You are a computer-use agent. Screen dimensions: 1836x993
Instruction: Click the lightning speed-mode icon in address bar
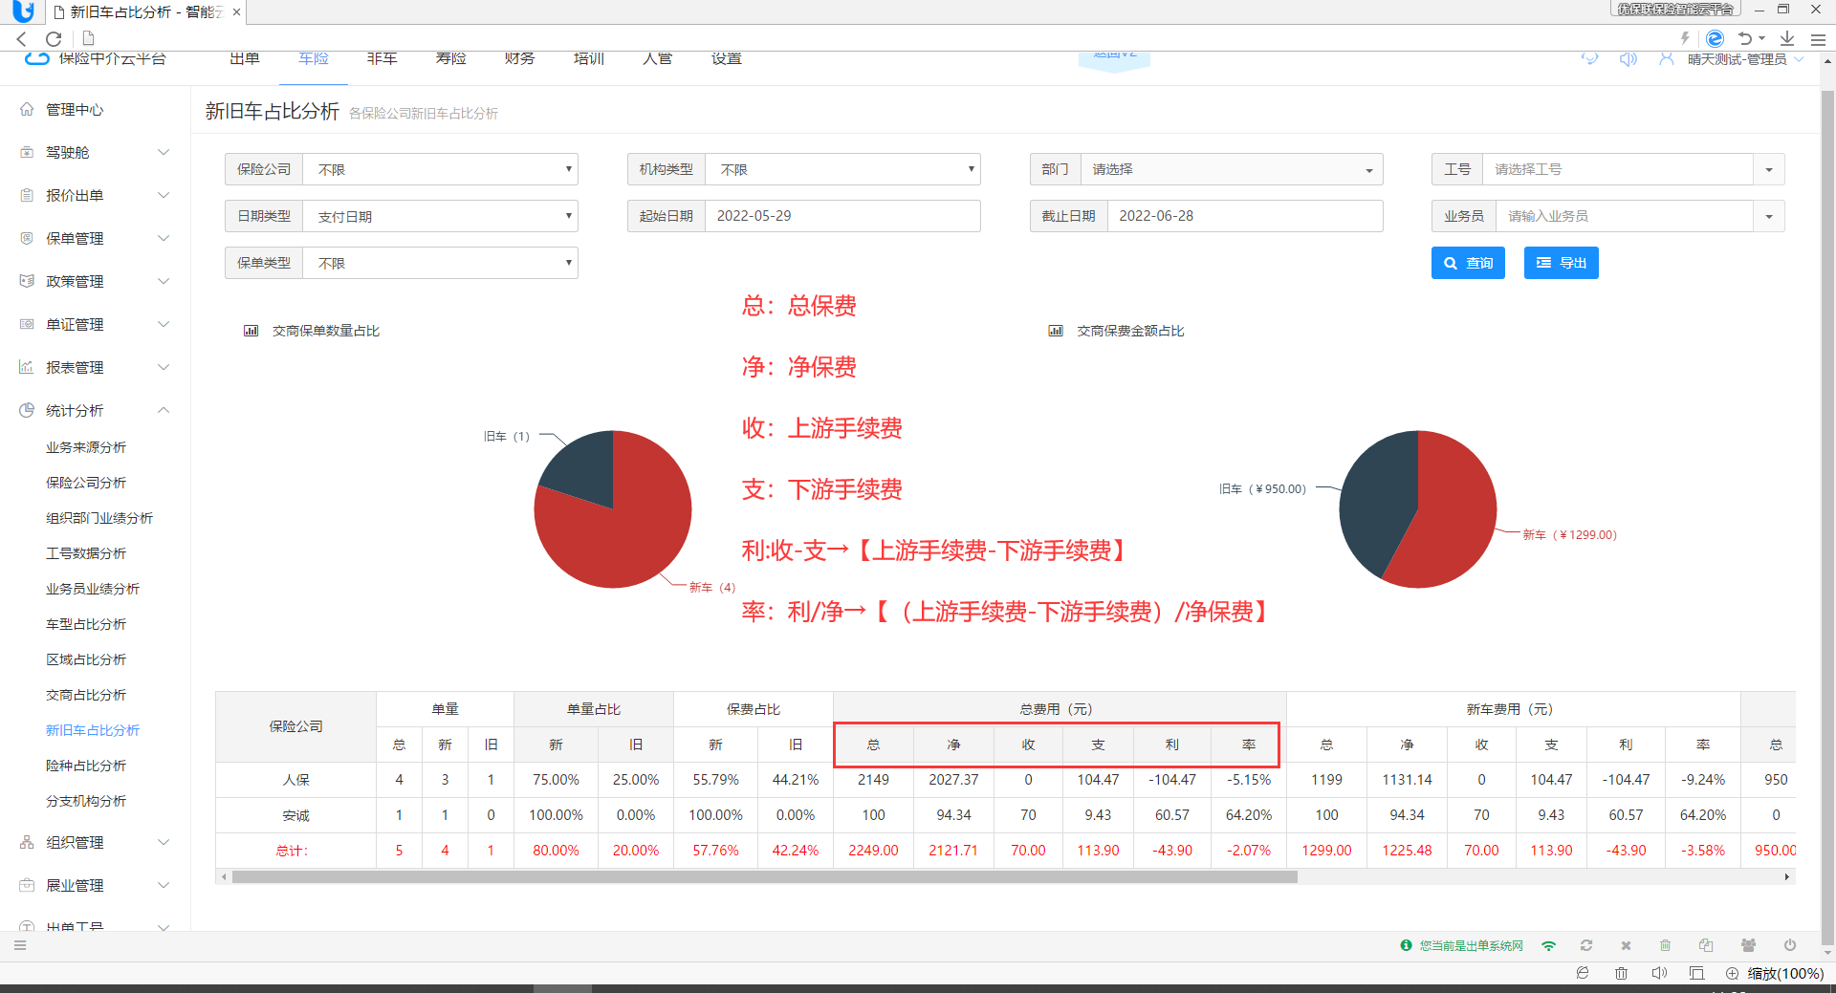coord(1685,38)
